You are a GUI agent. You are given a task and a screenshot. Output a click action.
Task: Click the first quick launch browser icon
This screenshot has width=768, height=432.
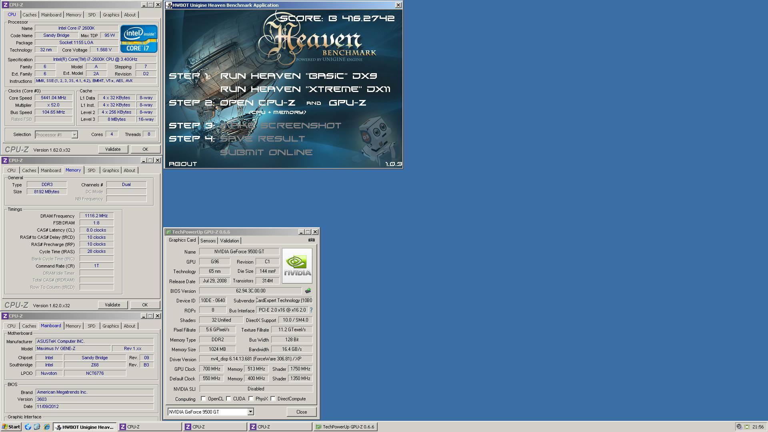28,427
